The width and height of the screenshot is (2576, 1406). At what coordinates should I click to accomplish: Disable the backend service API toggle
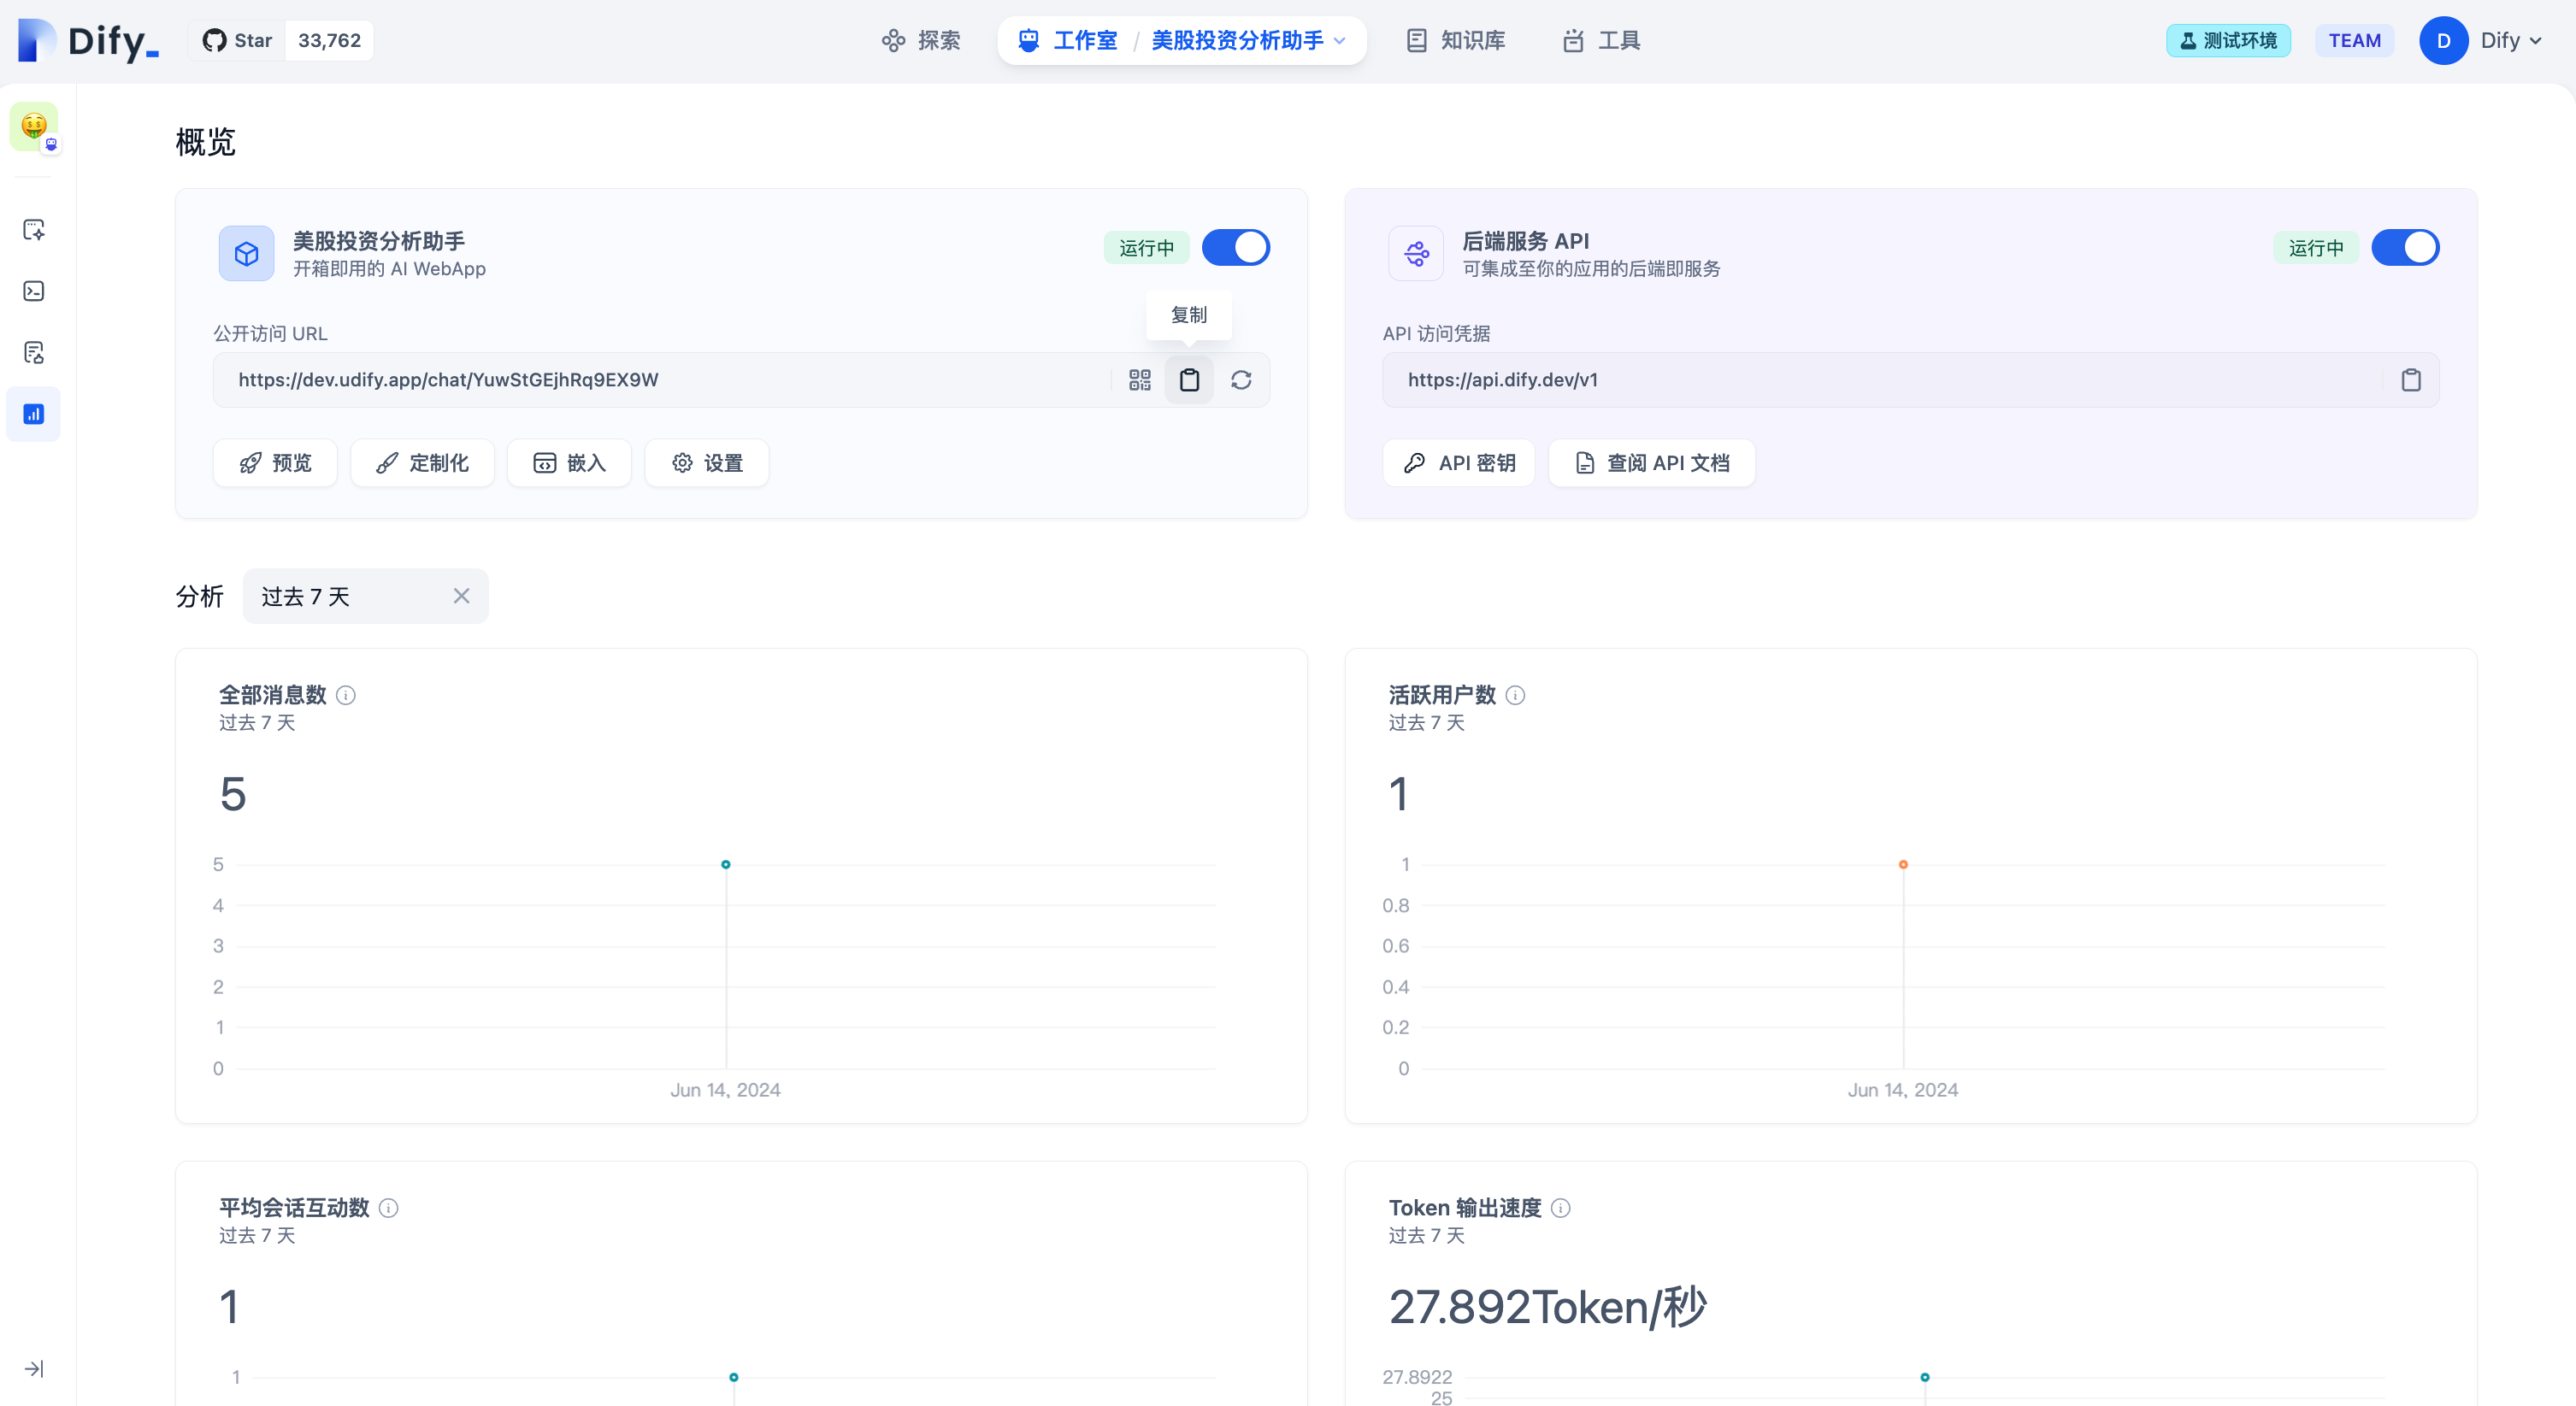[2405, 247]
